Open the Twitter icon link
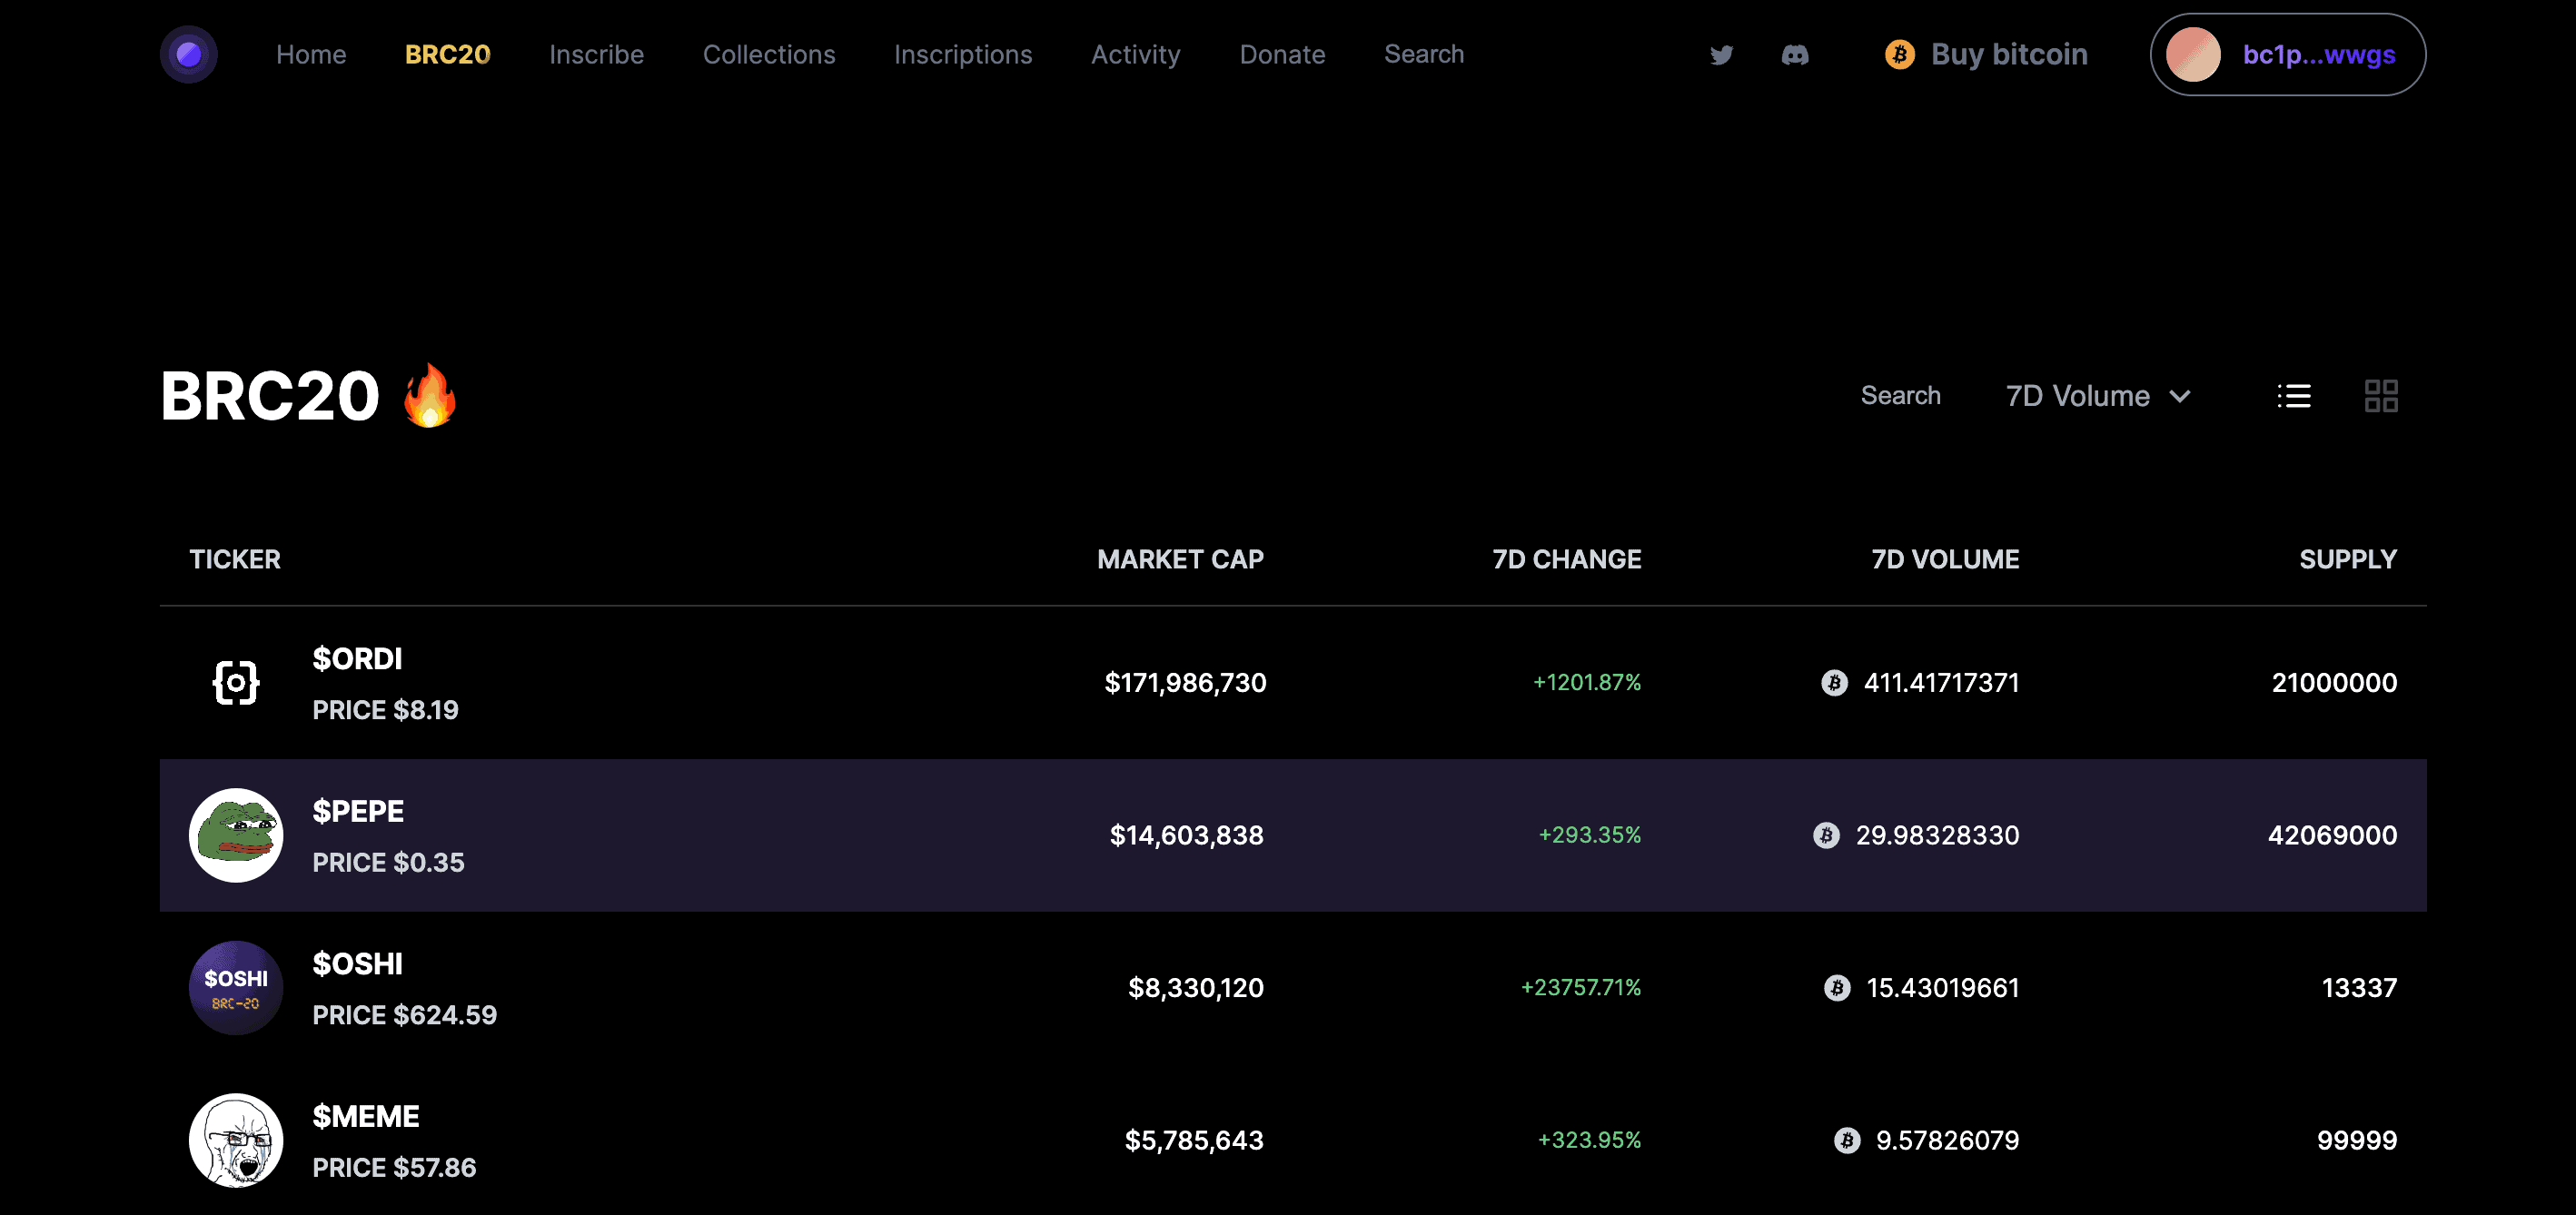The width and height of the screenshot is (2576, 1215). pos(1721,55)
